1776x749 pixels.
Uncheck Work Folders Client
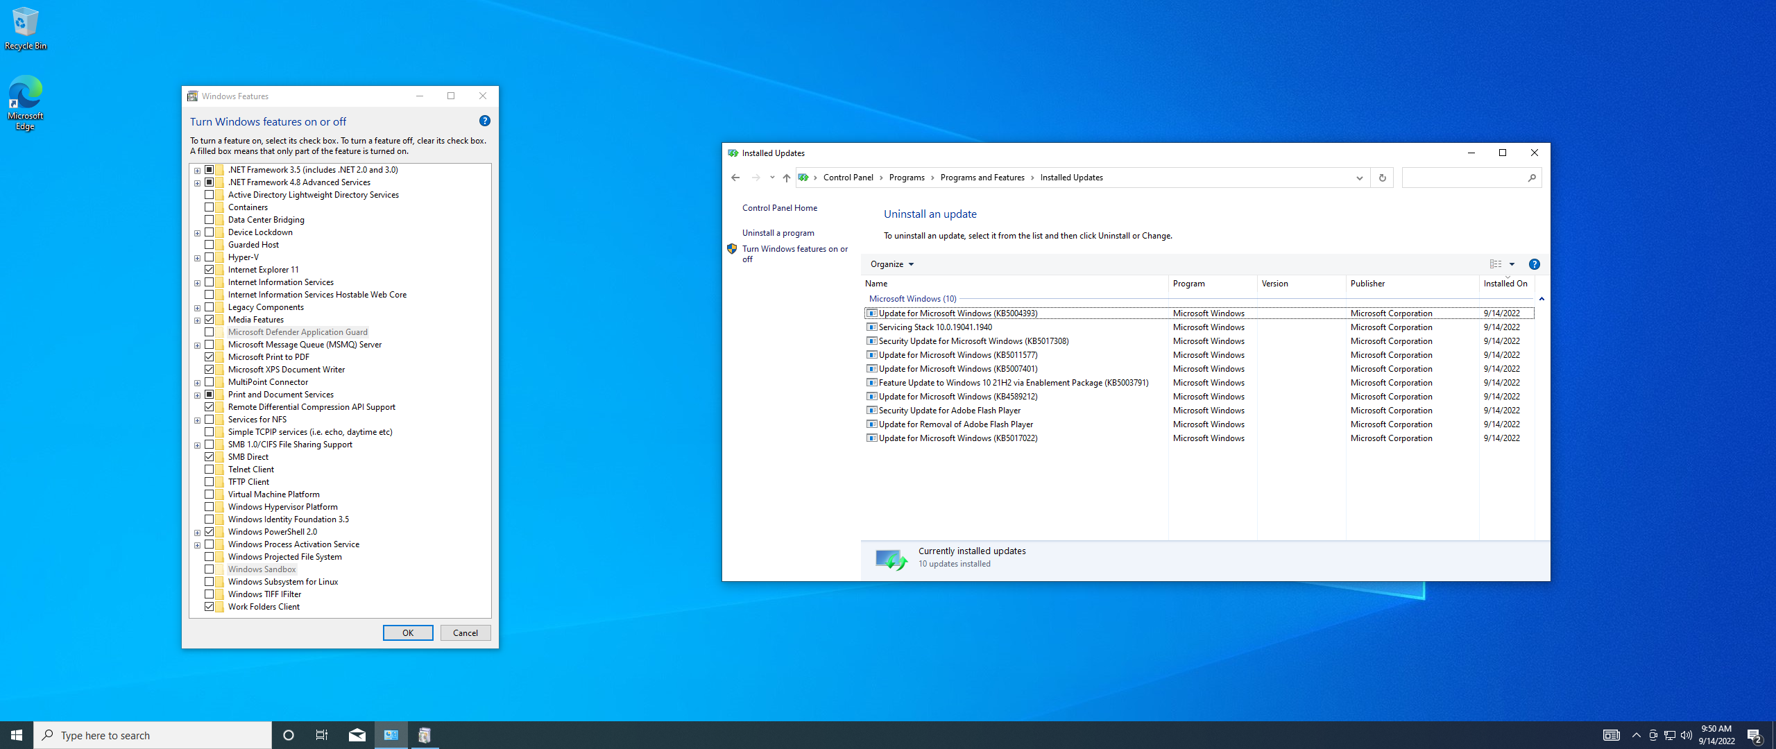click(x=209, y=607)
